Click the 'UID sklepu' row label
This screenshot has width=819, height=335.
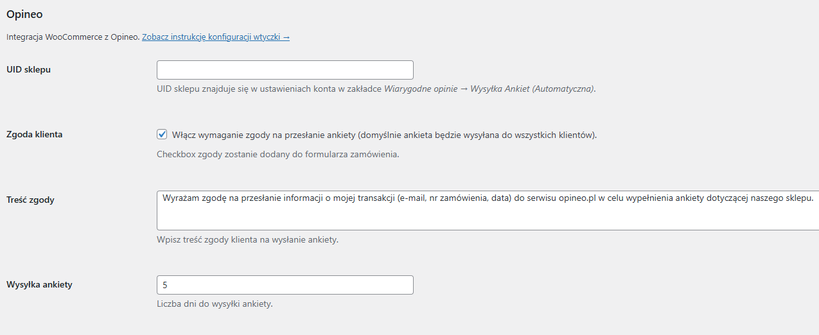(28, 69)
